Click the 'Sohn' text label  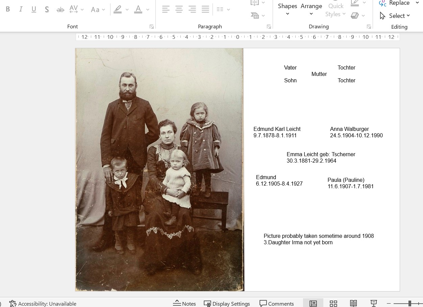290,81
